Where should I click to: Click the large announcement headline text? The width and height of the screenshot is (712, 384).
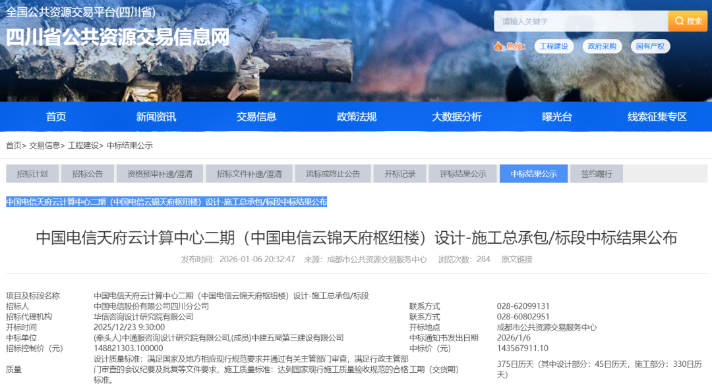357,237
